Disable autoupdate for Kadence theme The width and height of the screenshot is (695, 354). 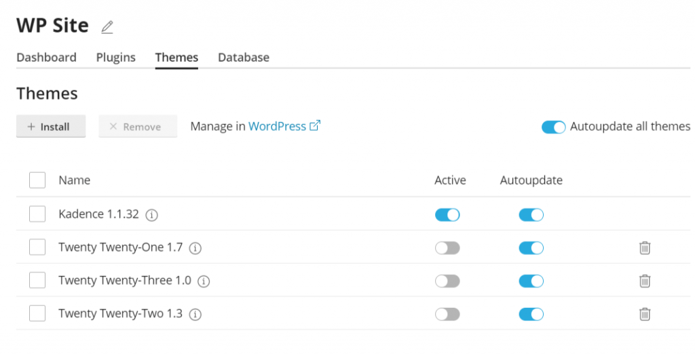tap(531, 215)
